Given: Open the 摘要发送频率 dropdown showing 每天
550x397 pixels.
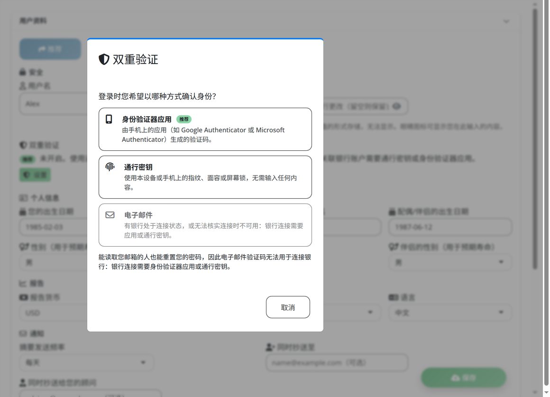Looking at the screenshot, I should click(x=86, y=362).
